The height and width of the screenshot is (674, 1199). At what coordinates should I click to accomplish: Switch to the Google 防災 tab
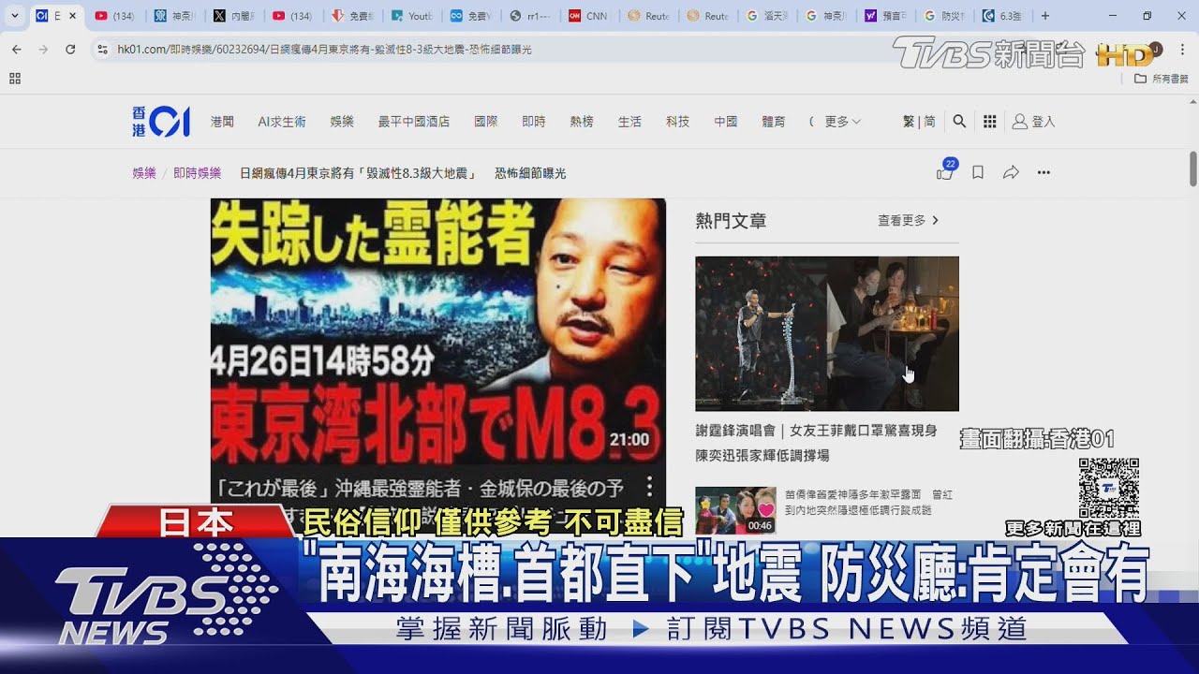(944, 16)
